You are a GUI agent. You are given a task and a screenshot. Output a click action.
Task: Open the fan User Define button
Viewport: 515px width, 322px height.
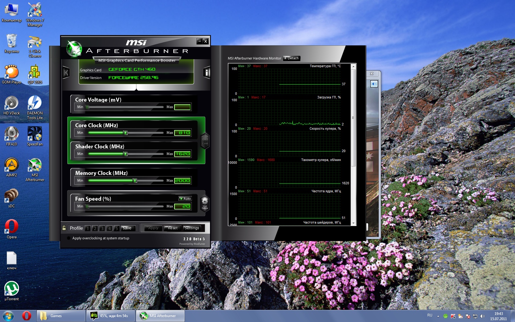pos(205,204)
